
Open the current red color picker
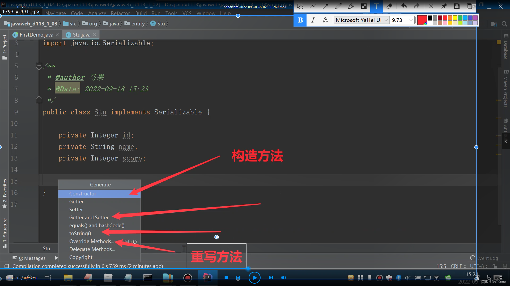pos(422,20)
